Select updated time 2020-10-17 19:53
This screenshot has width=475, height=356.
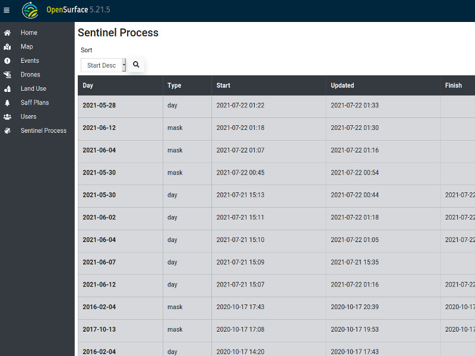tap(354, 329)
